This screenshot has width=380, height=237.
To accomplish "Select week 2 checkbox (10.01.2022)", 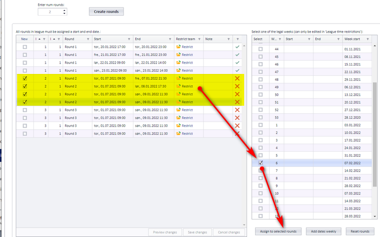I will (x=260, y=133).
